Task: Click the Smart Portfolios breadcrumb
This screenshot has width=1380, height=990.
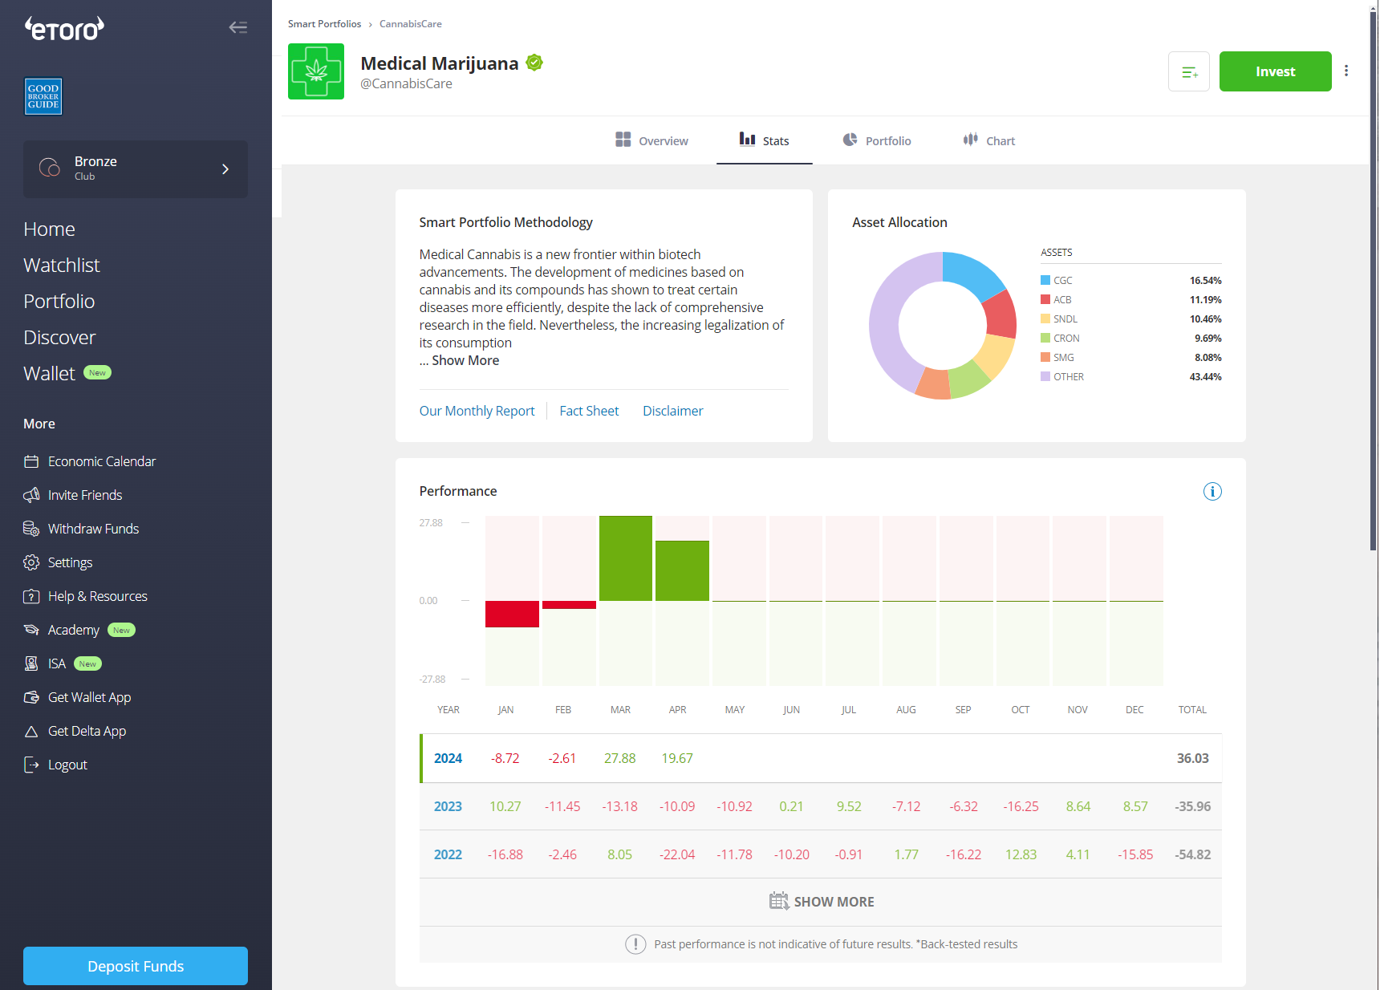Action: [x=325, y=24]
